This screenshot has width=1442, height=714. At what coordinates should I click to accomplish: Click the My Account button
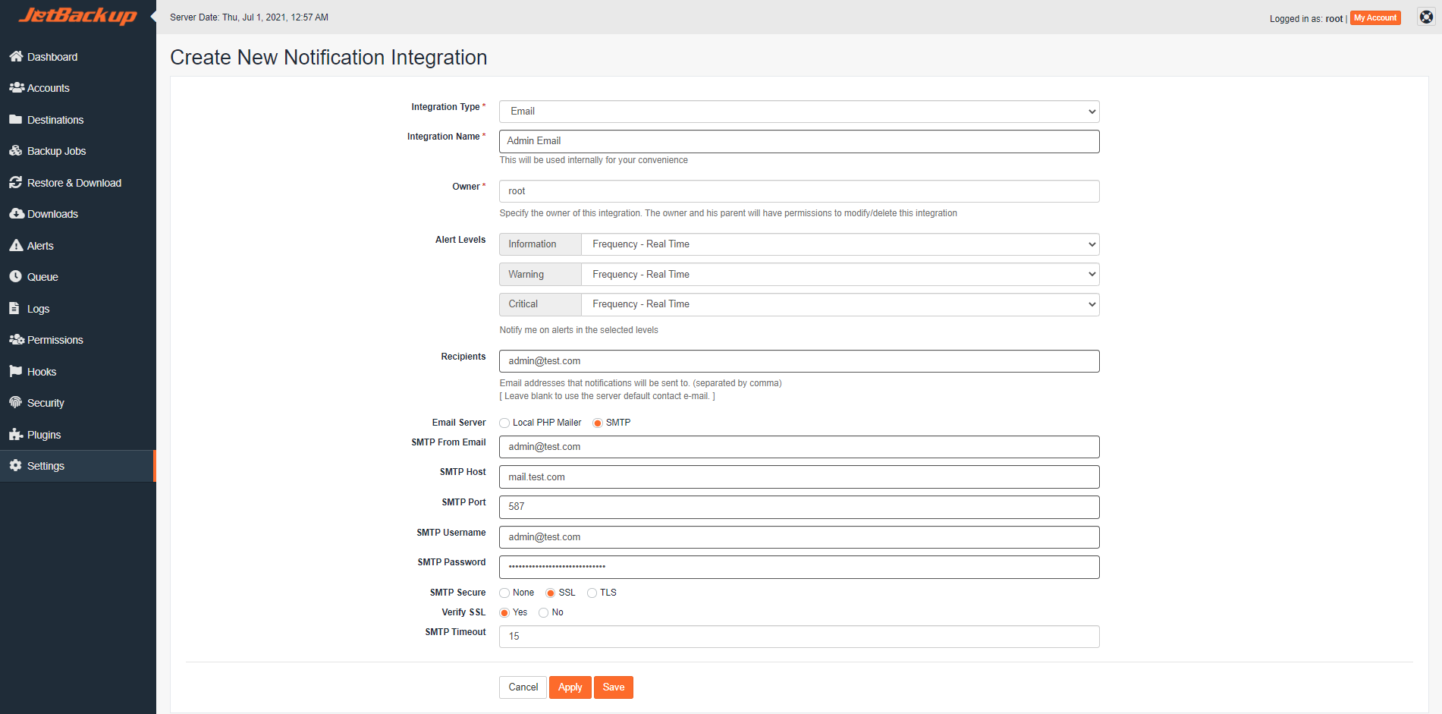[1374, 18]
